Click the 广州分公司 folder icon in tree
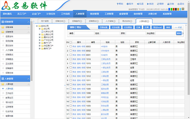The height and width of the screenshot is (119, 190). pos(42,40)
